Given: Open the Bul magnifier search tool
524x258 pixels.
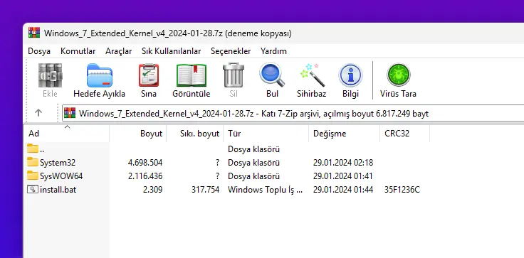Looking at the screenshot, I should point(272,75).
